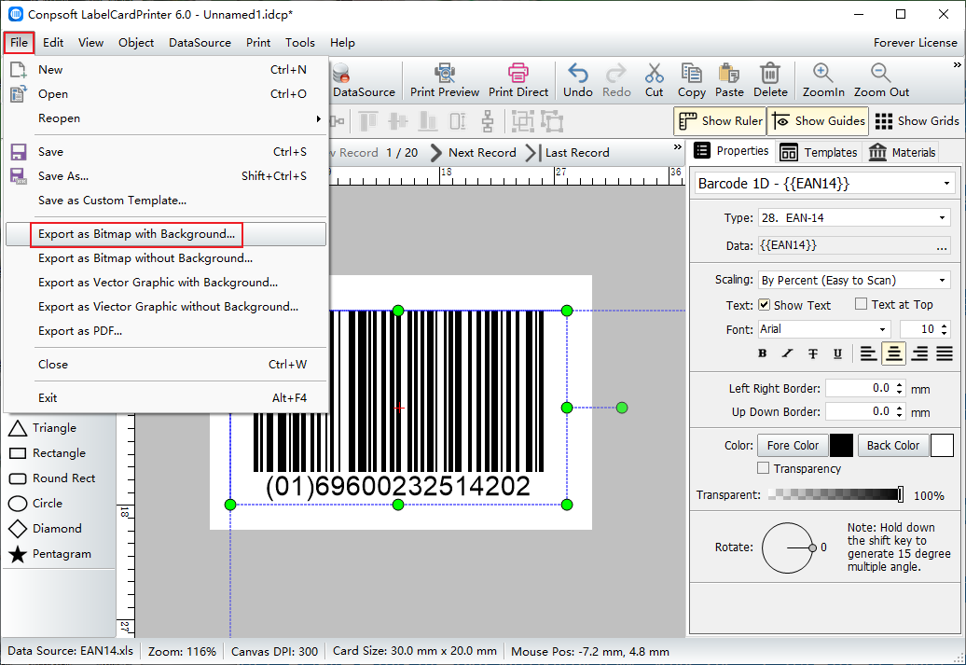Select the Circle shape tool
The image size is (966, 665).
(x=35, y=504)
